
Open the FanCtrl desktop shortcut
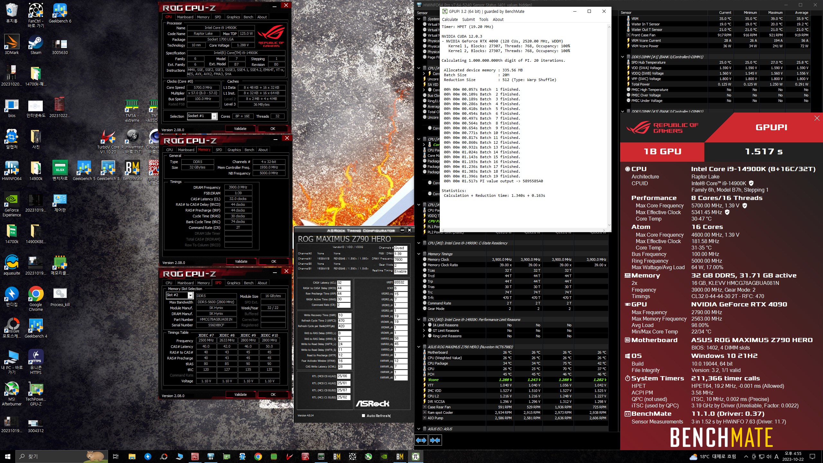(36, 15)
